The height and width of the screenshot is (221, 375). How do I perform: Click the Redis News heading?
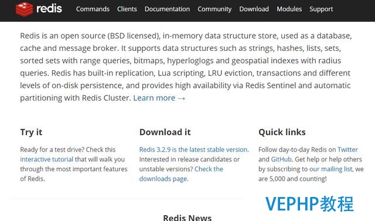[187, 217]
